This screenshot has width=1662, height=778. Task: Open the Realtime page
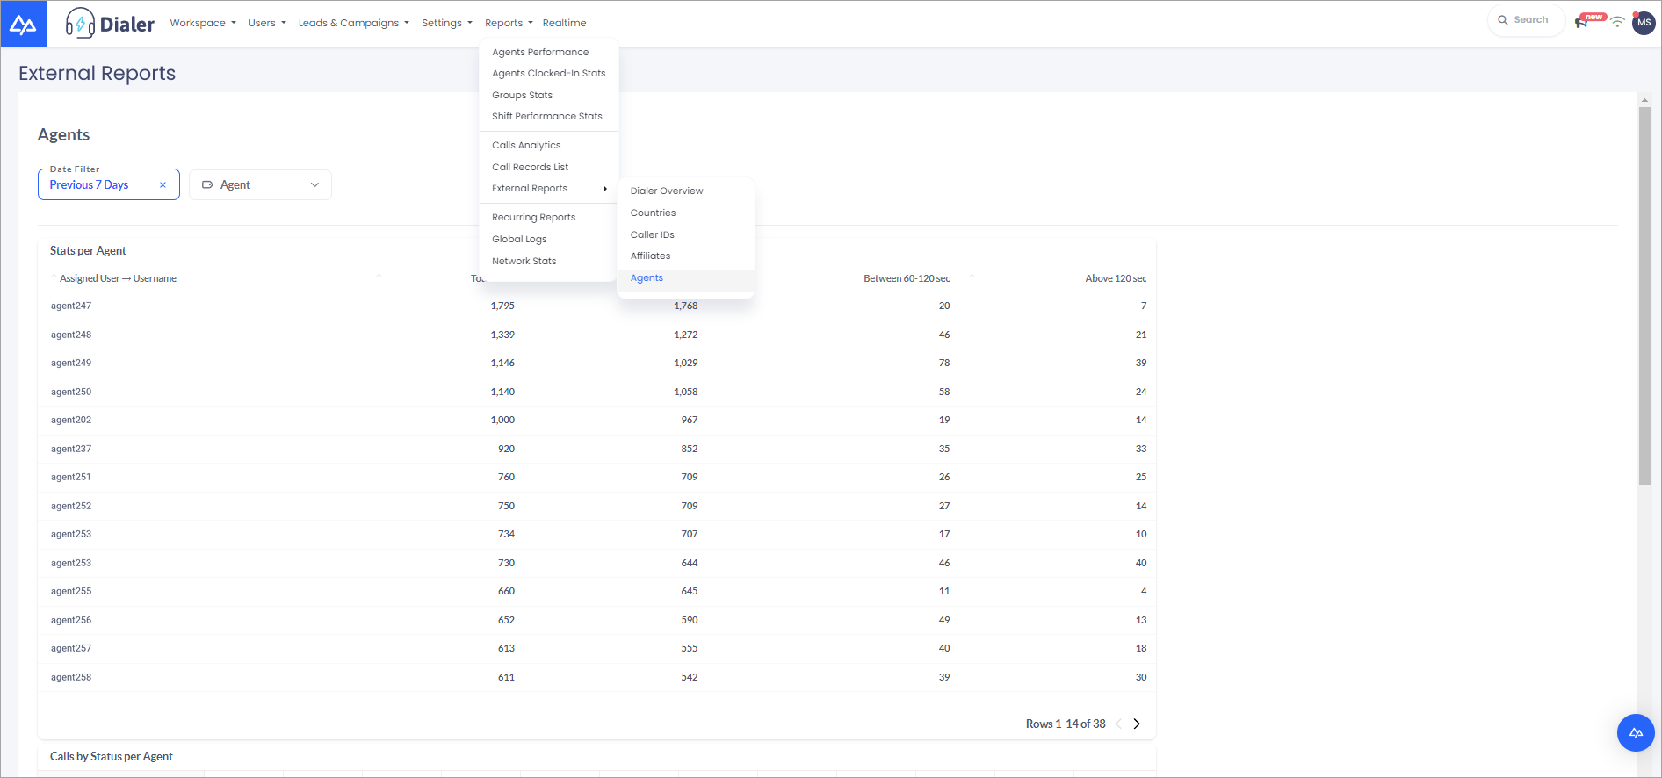point(564,23)
